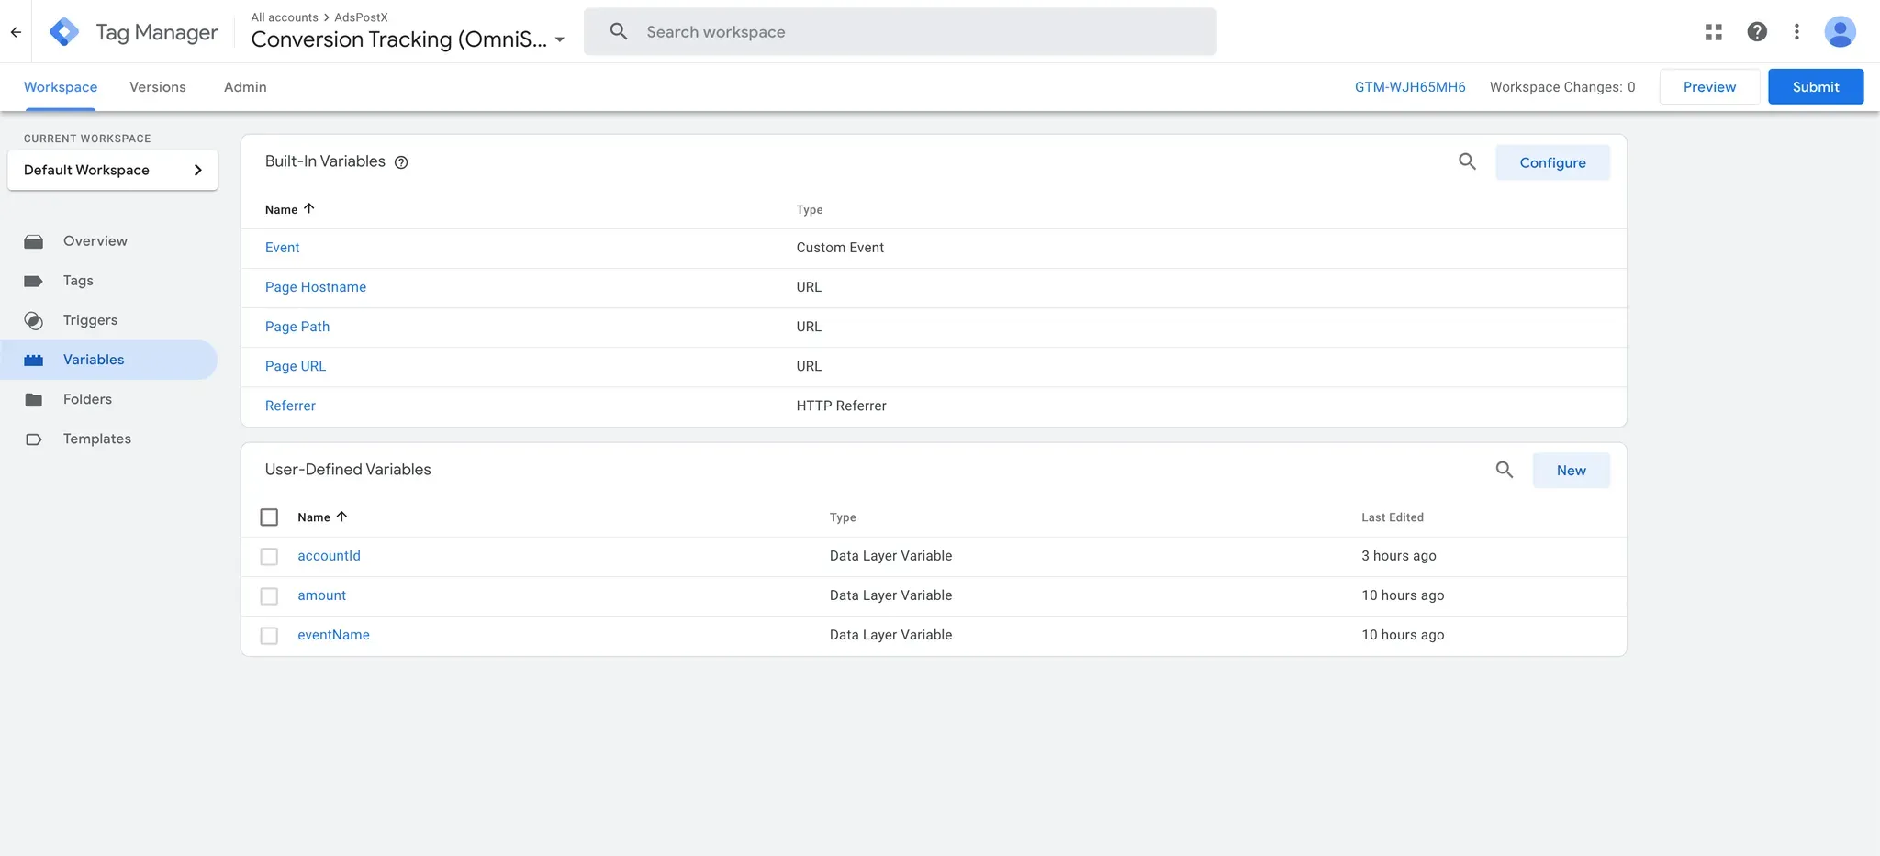Open the Referrer built-in variable
Screen dimensions: 1880x856
pos(290,406)
